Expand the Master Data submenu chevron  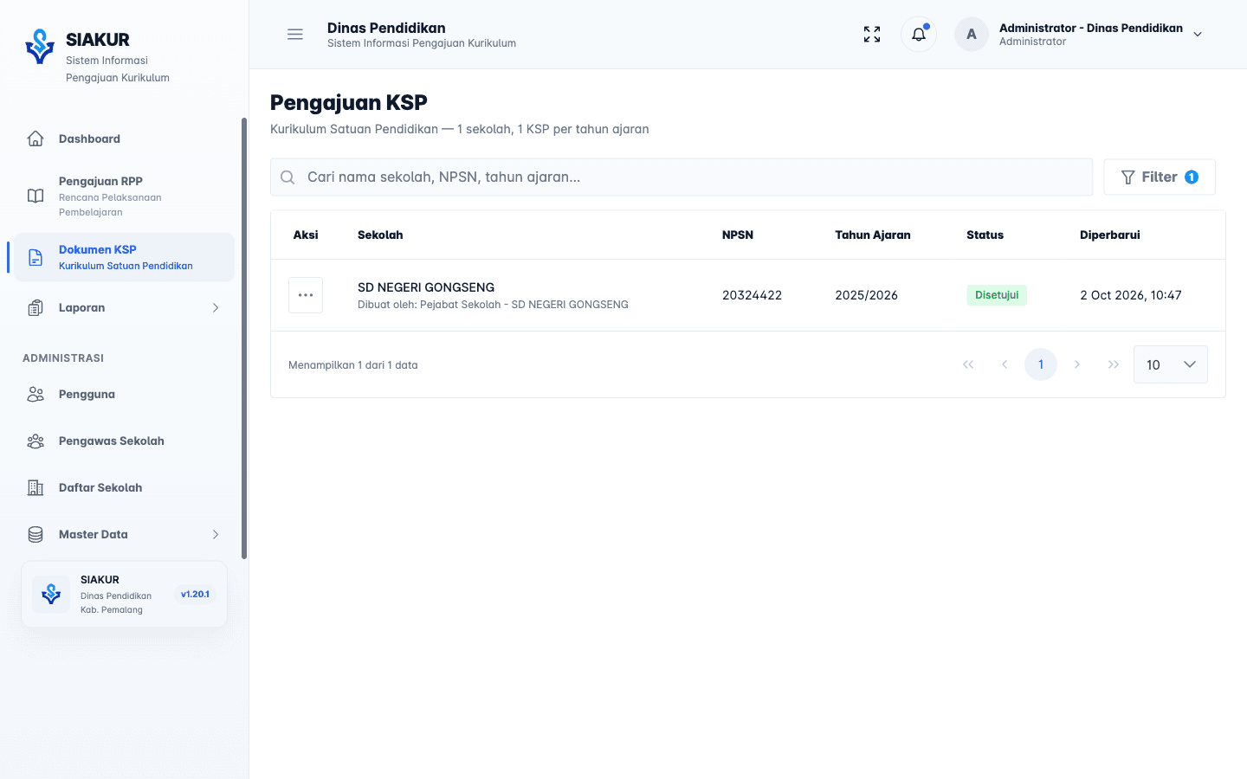[x=216, y=534]
